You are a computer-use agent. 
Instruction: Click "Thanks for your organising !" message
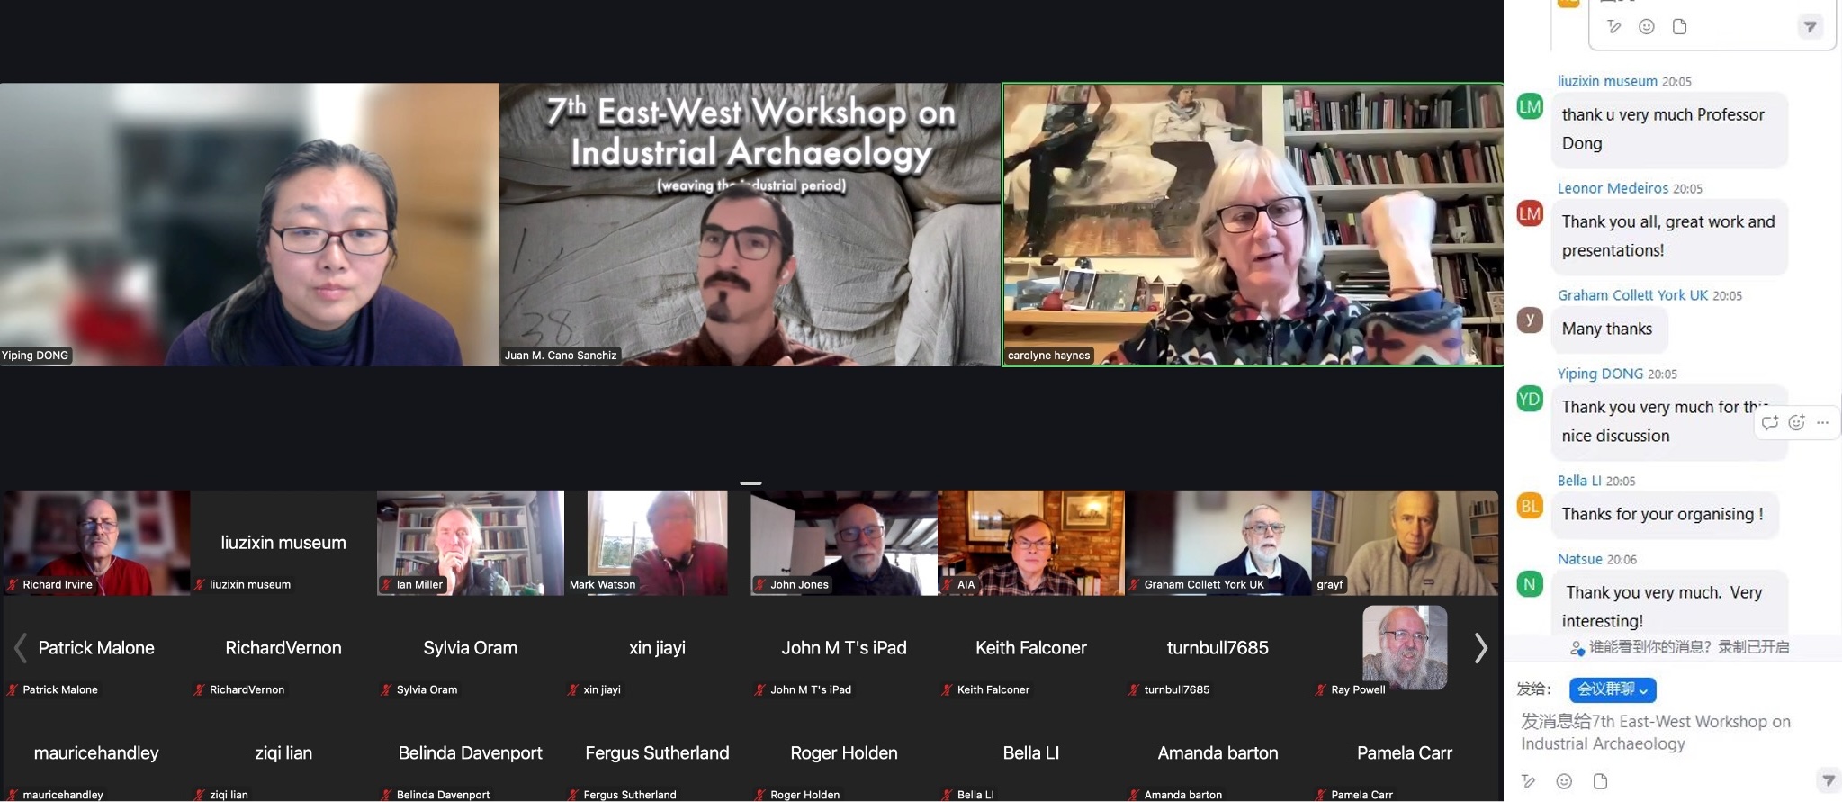coord(1664,514)
